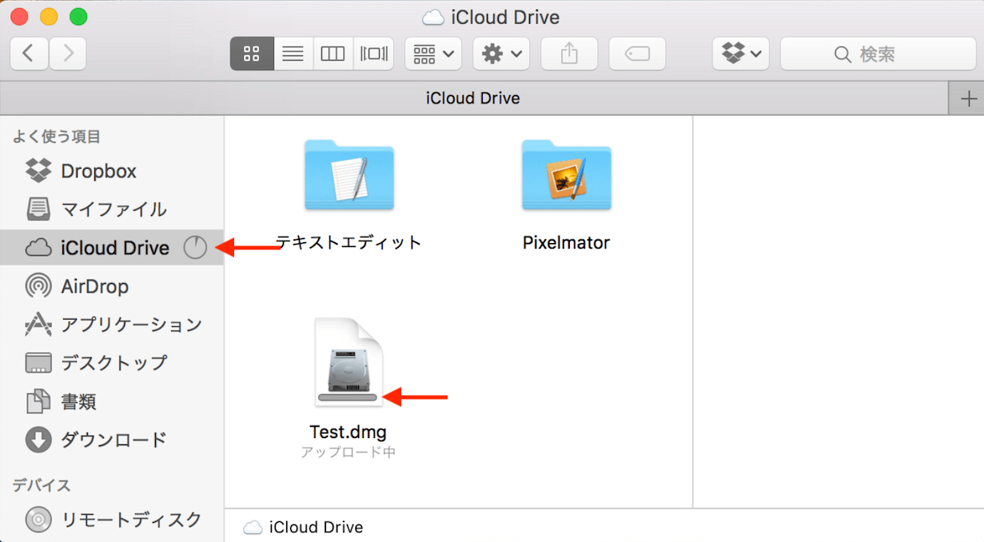Screen dimensions: 984x542
Task: Click iCloud Drive in the path bar
Action: tap(304, 528)
